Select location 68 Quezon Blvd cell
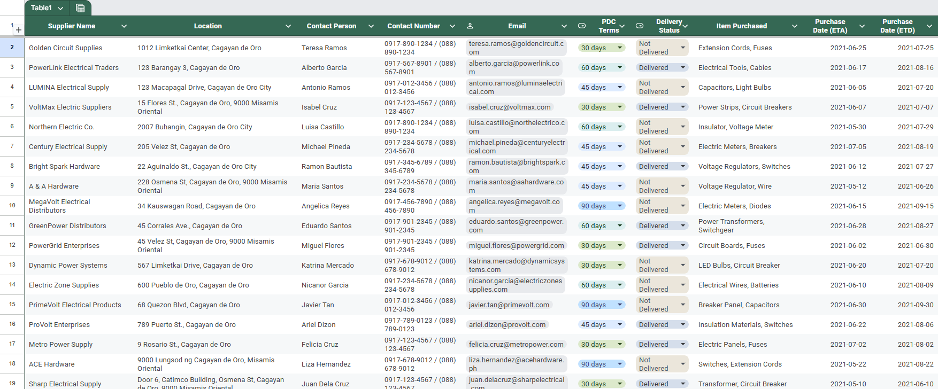938x389 pixels. tap(216, 305)
